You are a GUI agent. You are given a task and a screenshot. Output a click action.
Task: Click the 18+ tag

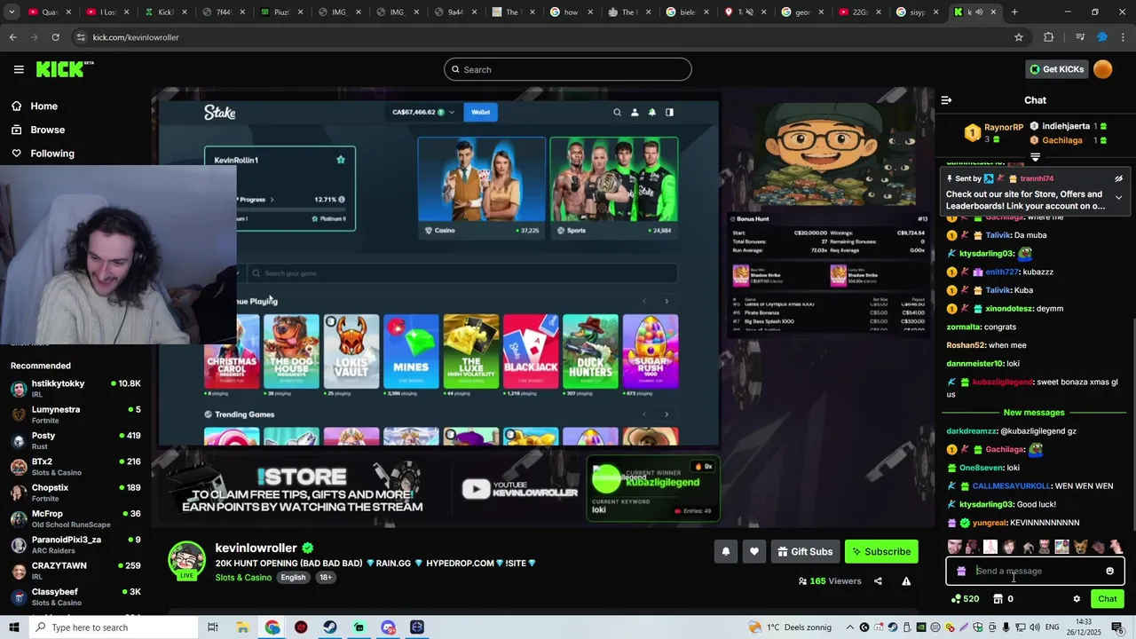click(x=326, y=577)
